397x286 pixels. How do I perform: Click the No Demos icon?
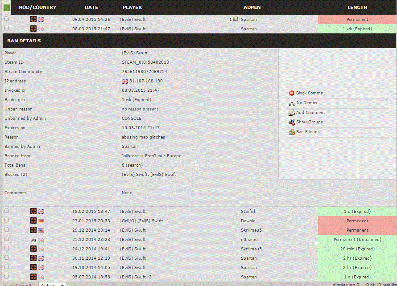click(292, 103)
